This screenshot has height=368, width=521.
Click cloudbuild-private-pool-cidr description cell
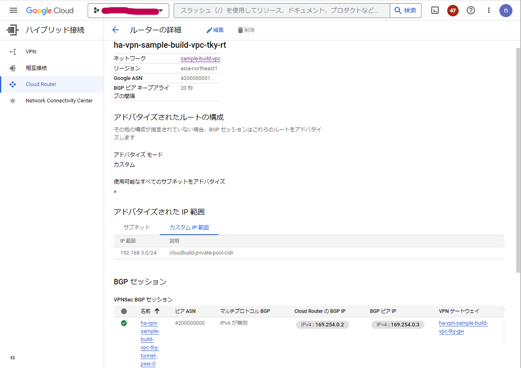pos(201,252)
